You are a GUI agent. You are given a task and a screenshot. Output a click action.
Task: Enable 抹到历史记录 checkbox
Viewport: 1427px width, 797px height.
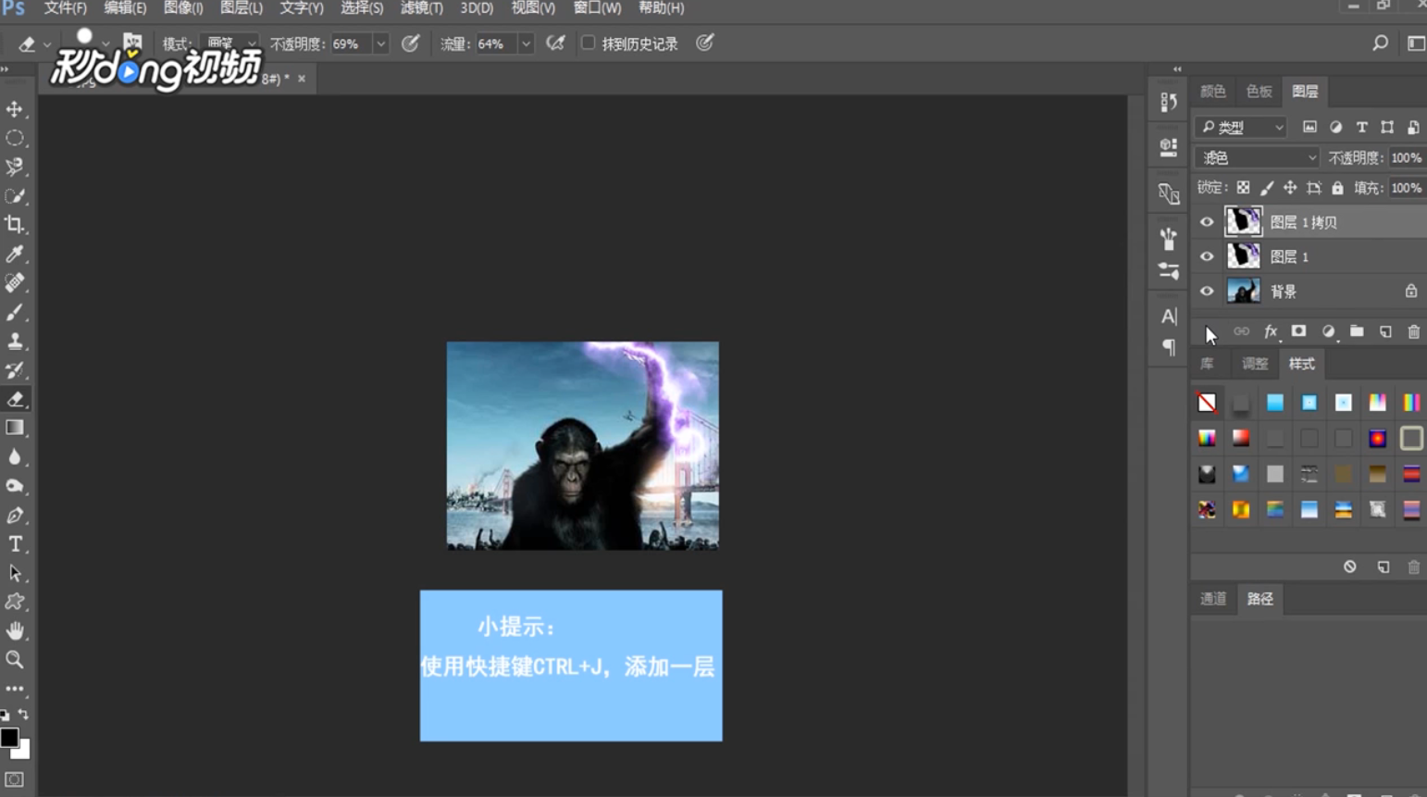click(588, 43)
